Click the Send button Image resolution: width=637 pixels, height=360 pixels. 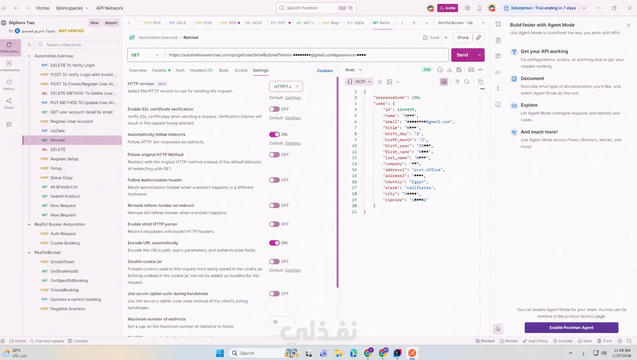click(x=462, y=55)
